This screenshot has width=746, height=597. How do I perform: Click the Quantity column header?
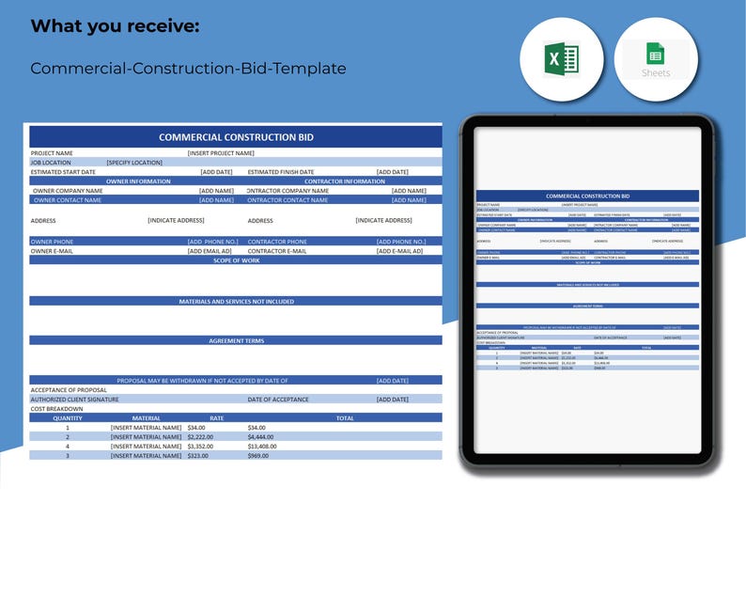(68, 418)
